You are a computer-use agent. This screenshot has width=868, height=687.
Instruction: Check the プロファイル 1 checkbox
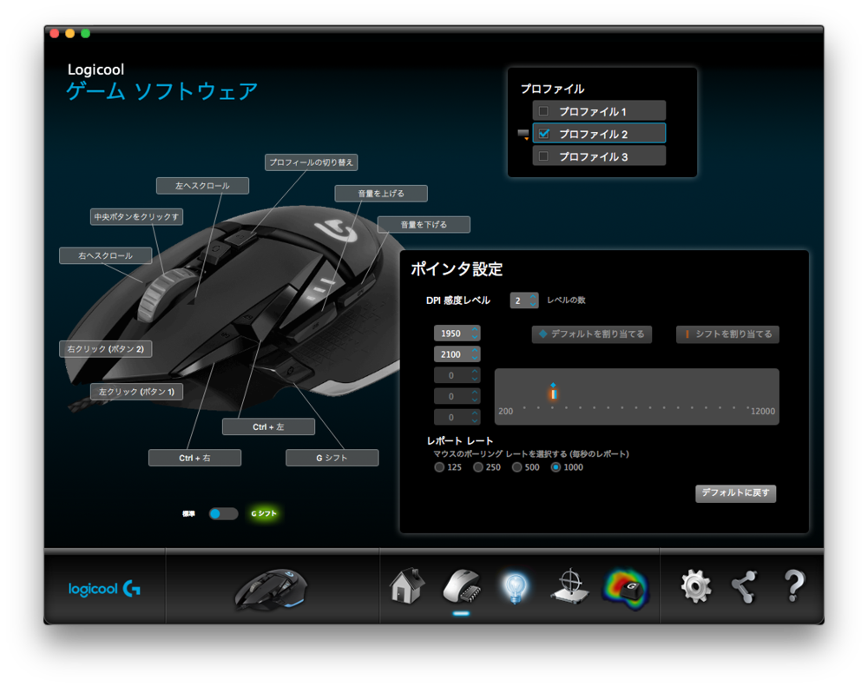(543, 111)
